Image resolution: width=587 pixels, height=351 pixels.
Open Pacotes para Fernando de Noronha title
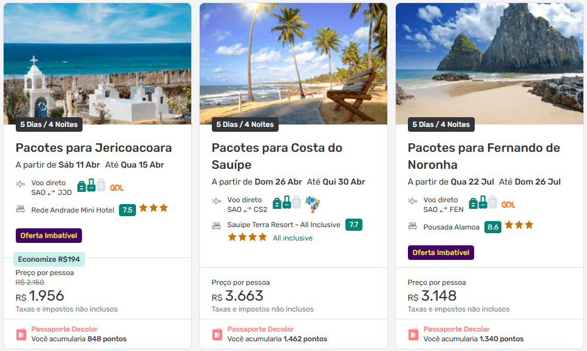(x=484, y=156)
